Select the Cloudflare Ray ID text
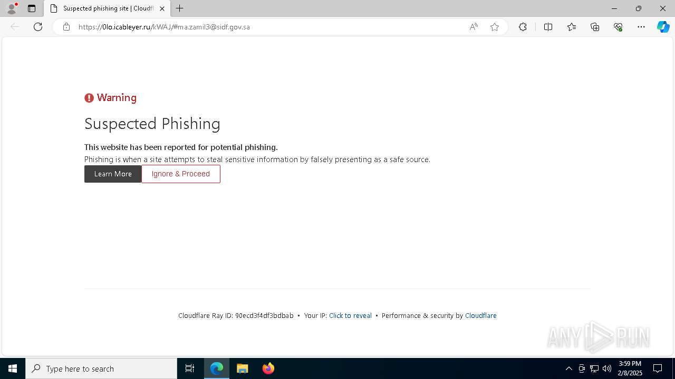Screen dimensions: 675x379 [236, 316]
